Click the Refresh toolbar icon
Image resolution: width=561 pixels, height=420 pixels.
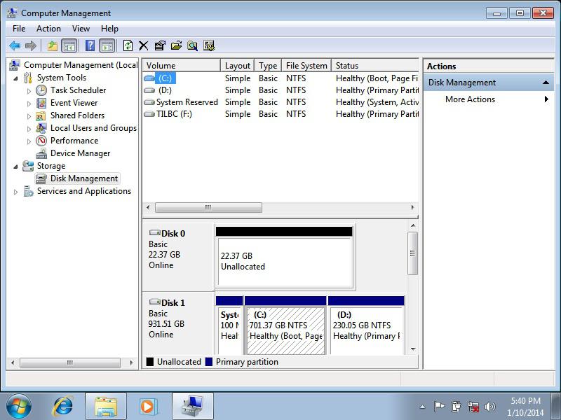click(x=128, y=45)
